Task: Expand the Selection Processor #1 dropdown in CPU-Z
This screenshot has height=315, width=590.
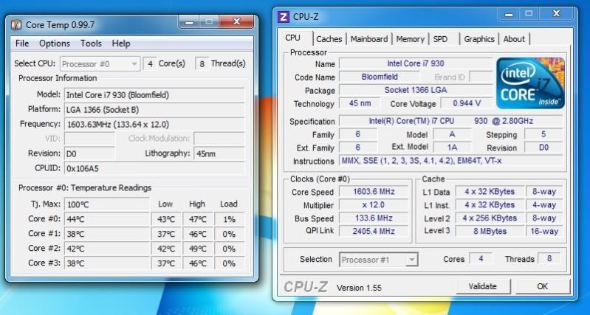Action: click(379, 260)
